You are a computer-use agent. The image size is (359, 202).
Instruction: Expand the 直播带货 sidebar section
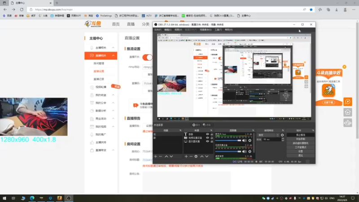(113, 150)
